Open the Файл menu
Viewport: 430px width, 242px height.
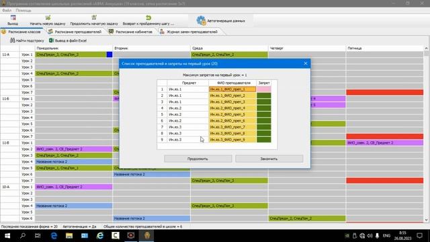coord(7,11)
